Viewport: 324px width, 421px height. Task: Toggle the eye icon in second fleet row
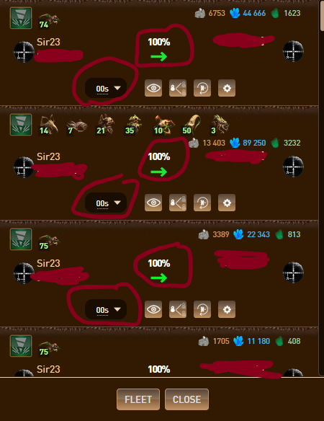coord(153,203)
